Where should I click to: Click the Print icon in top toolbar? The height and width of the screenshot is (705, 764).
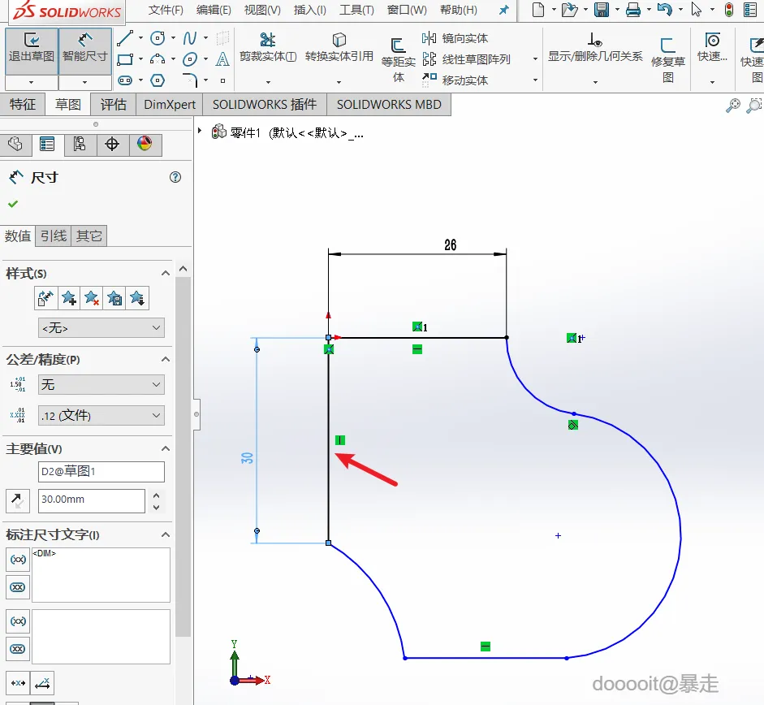[x=633, y=10]
